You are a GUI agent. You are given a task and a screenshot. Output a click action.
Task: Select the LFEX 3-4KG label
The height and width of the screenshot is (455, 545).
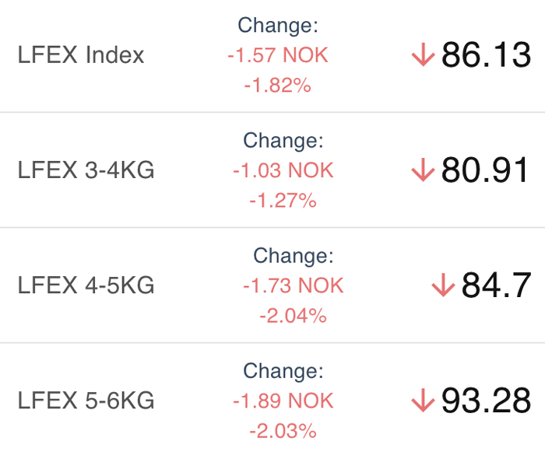86,170
